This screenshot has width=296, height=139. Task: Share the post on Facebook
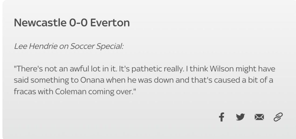(x=222, y=117)
